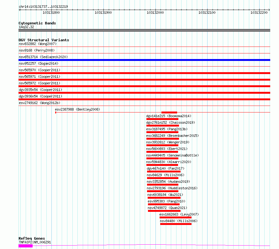Click the red bar under nsv4749872 (Quan2021)
The image size is (279, 249).
(x=164, y=211)
